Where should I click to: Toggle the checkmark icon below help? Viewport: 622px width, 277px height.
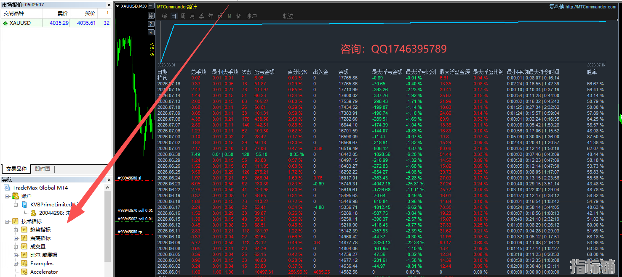tap(151, 32)
